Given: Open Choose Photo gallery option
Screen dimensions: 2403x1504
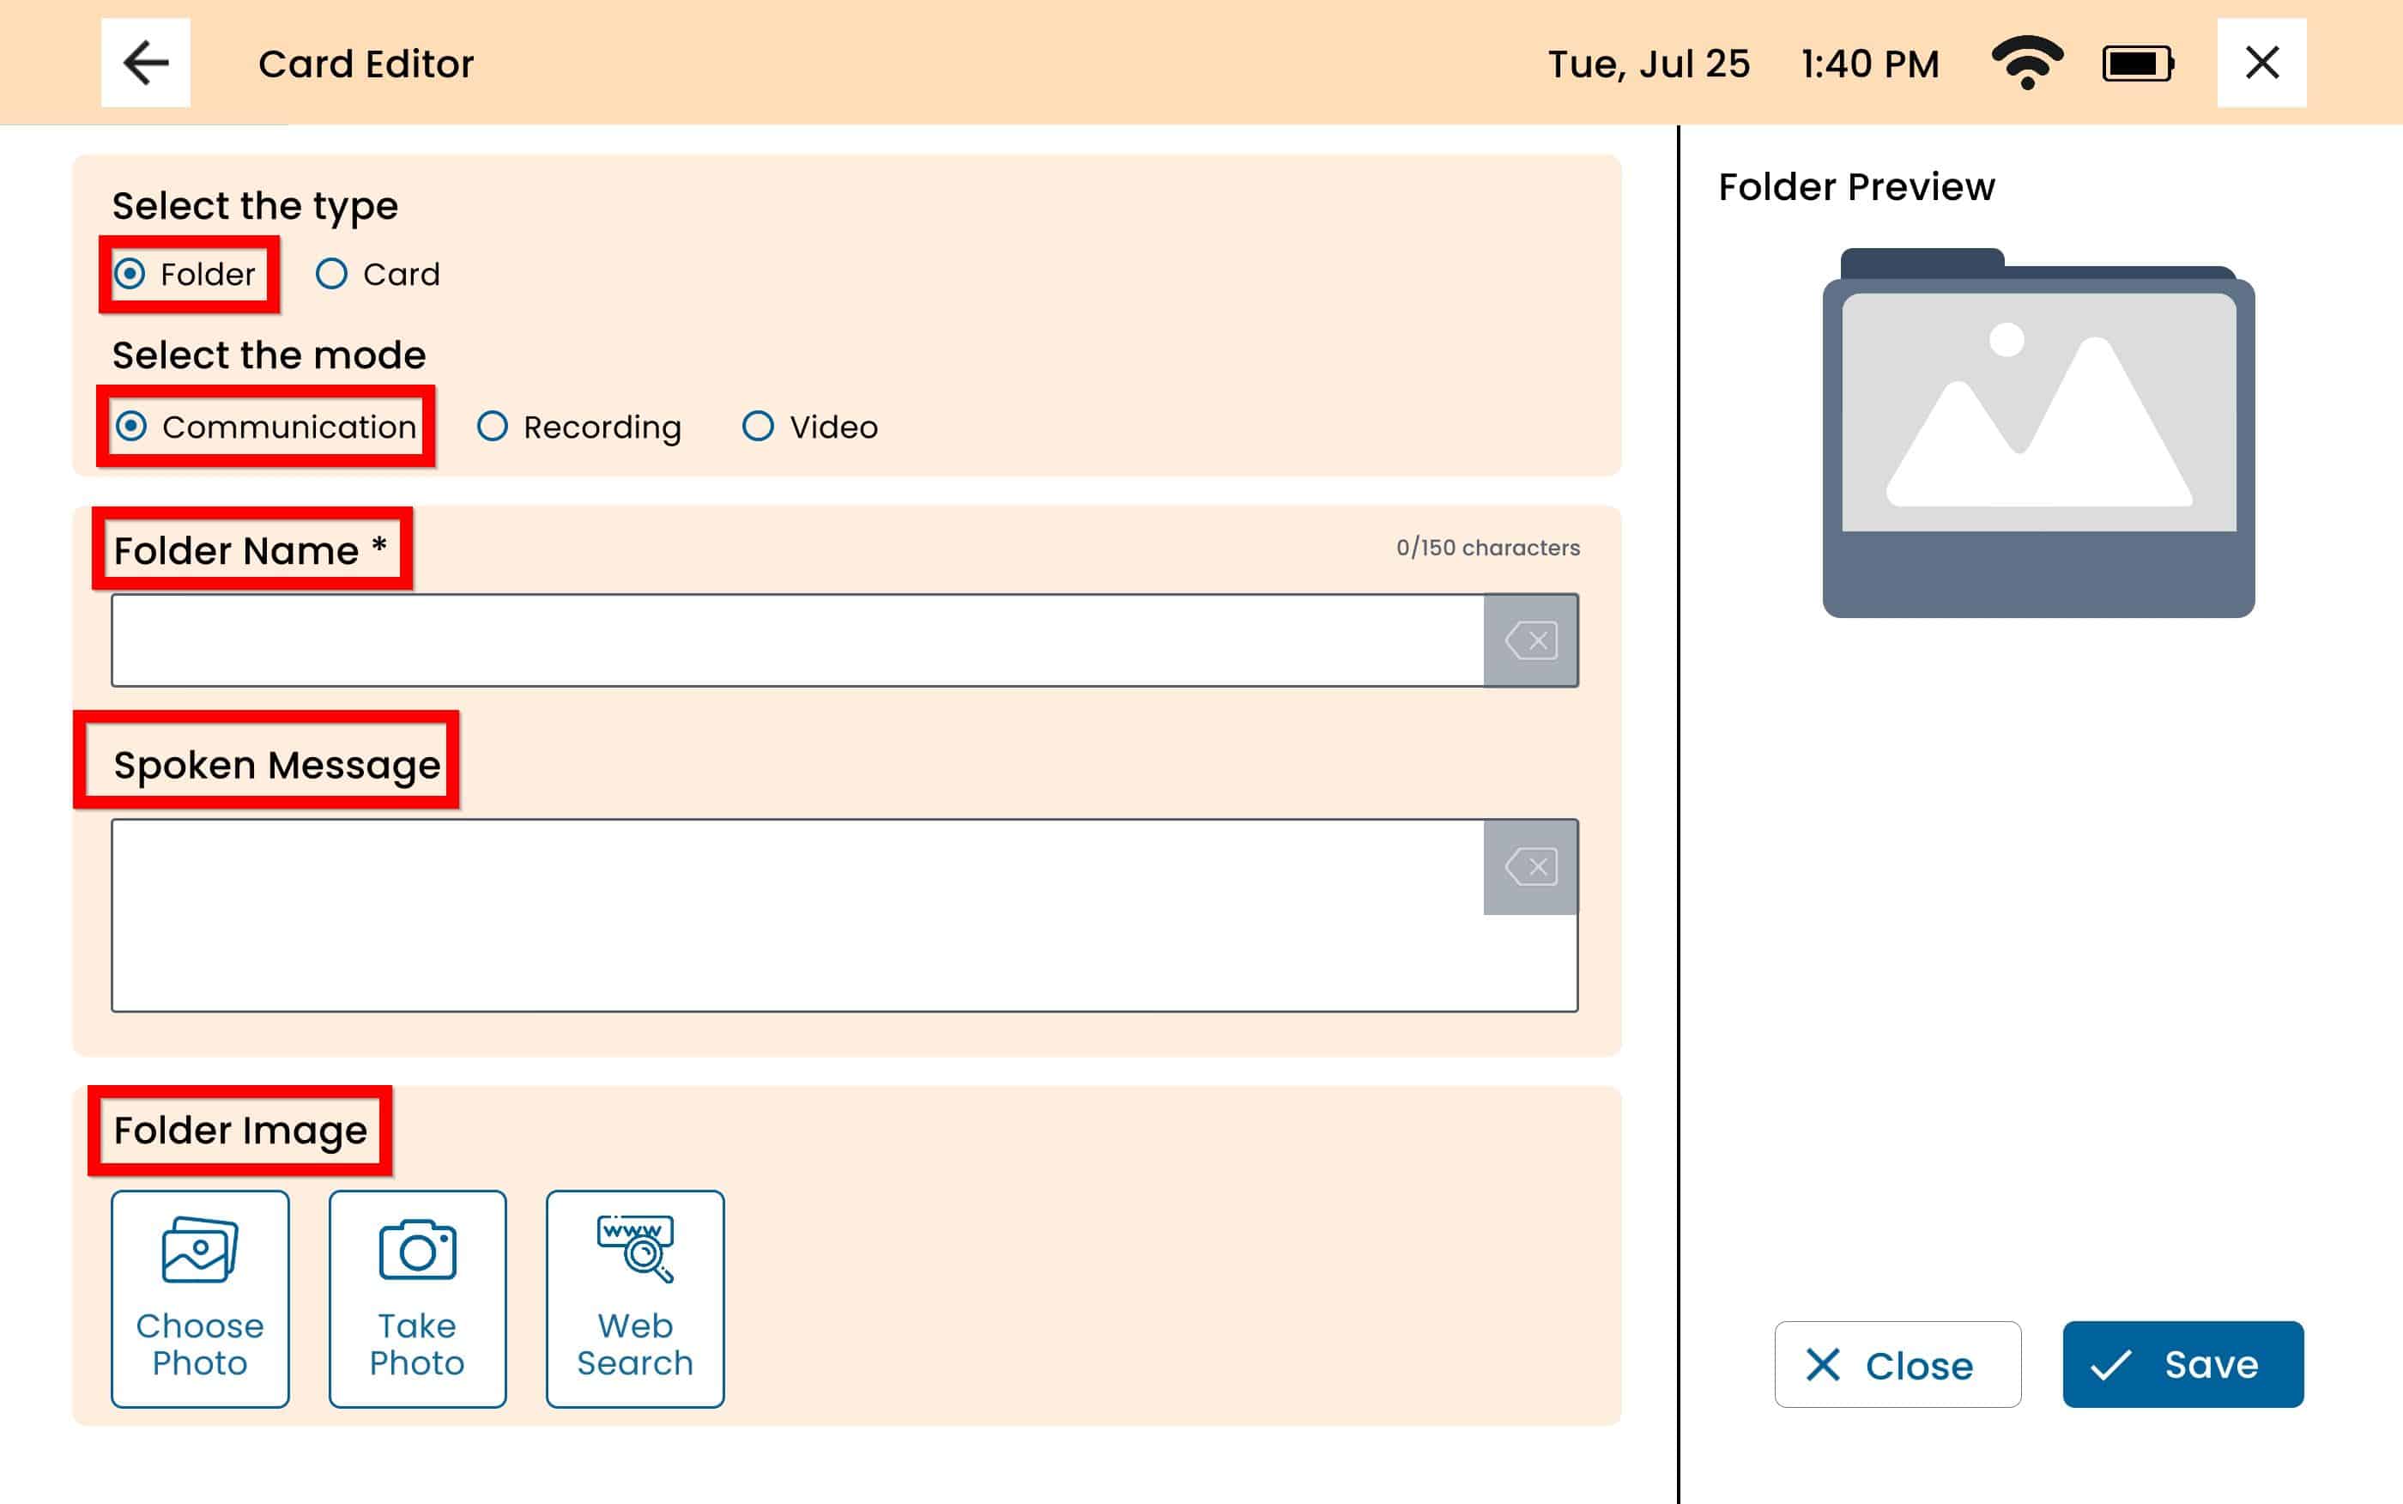Looking at the screenshot, I should pyautogui.click(x=200, y=1298).
